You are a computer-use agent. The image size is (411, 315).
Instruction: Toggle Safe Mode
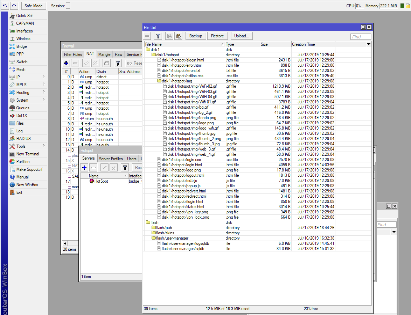33,6
